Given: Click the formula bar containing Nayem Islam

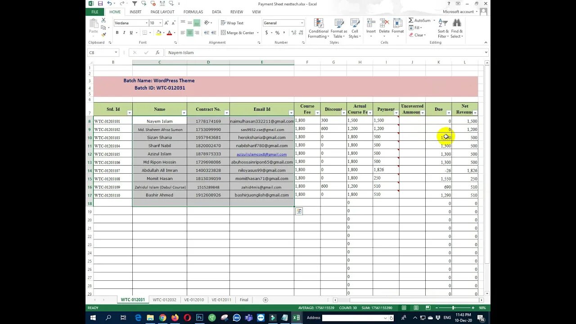Looking at the screenshot, I should [324, 53].
